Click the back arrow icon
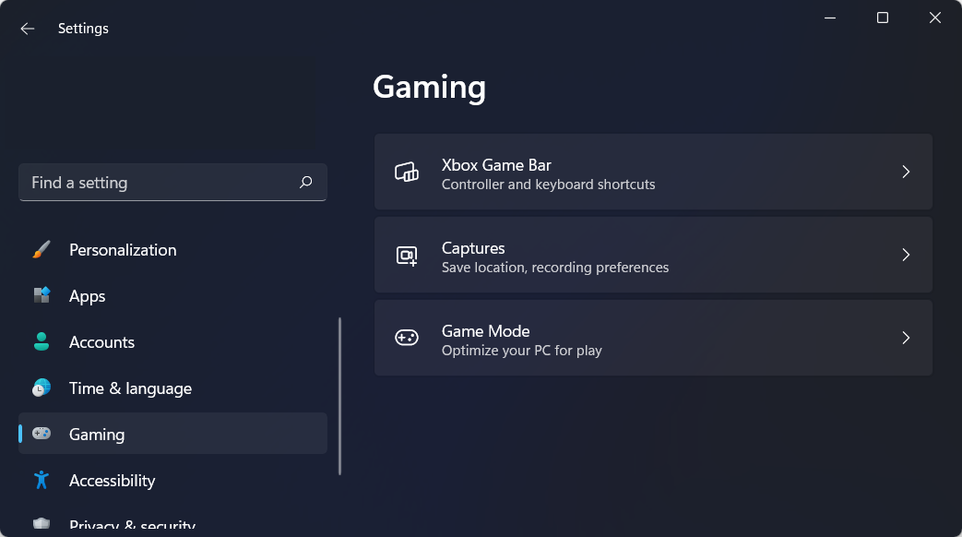 tap(28, 29)
